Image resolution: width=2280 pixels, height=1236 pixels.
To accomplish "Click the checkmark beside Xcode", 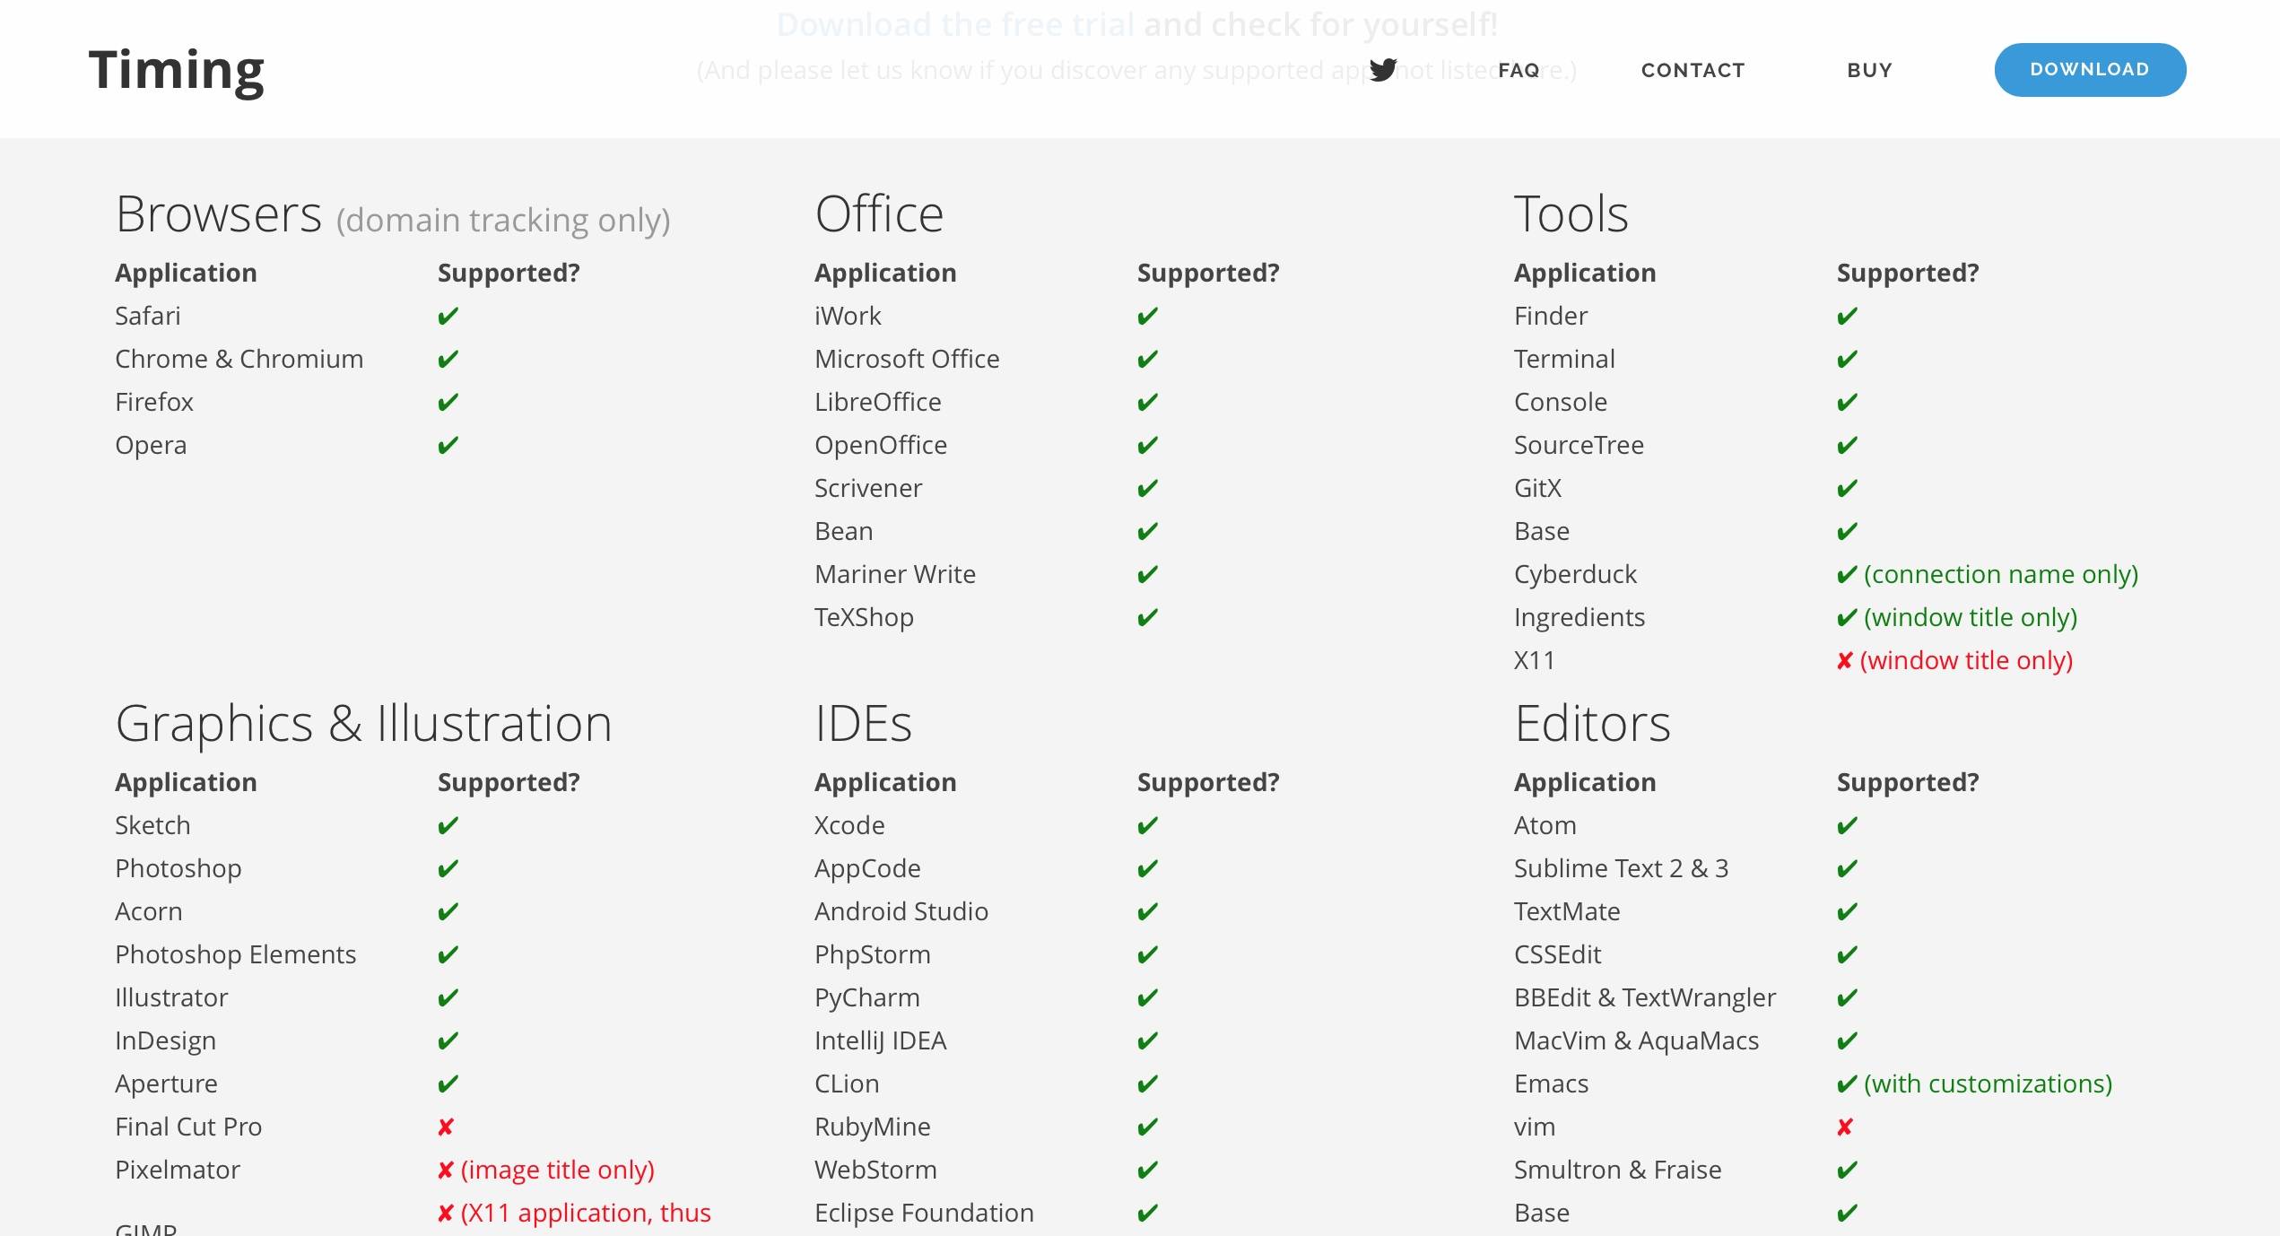I will tap(1147, 825).
